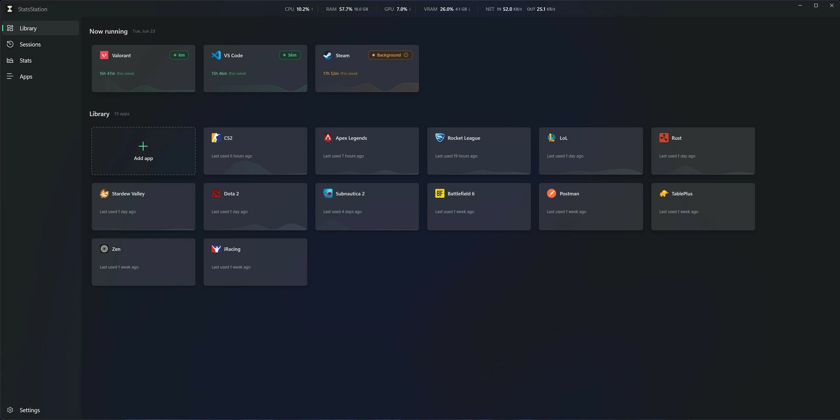Click the RAM 57.7% usage stat

(347, 9)
